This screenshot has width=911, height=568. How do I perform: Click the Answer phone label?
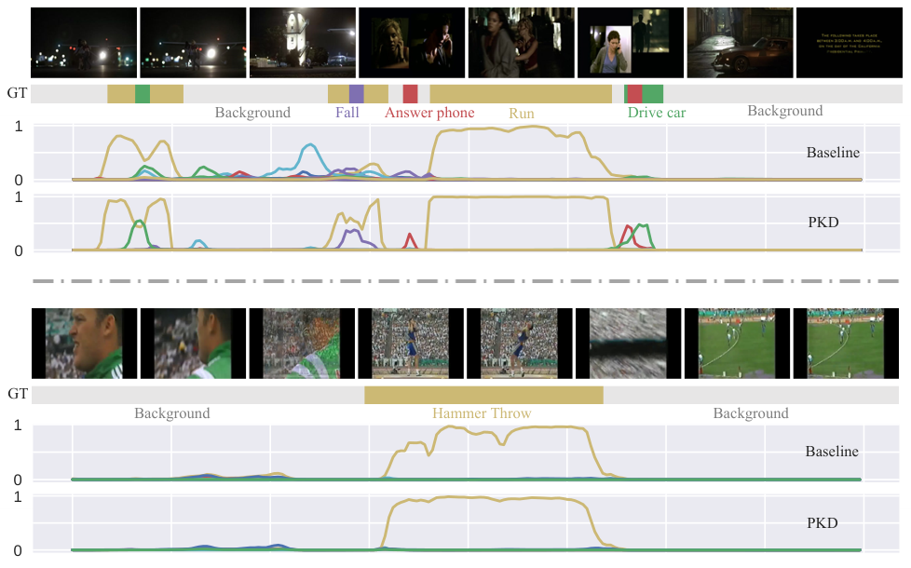click(429, 113)
